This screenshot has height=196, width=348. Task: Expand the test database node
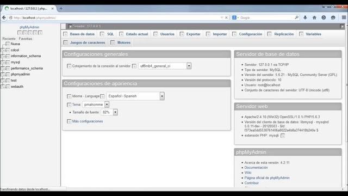pos(3,81)
